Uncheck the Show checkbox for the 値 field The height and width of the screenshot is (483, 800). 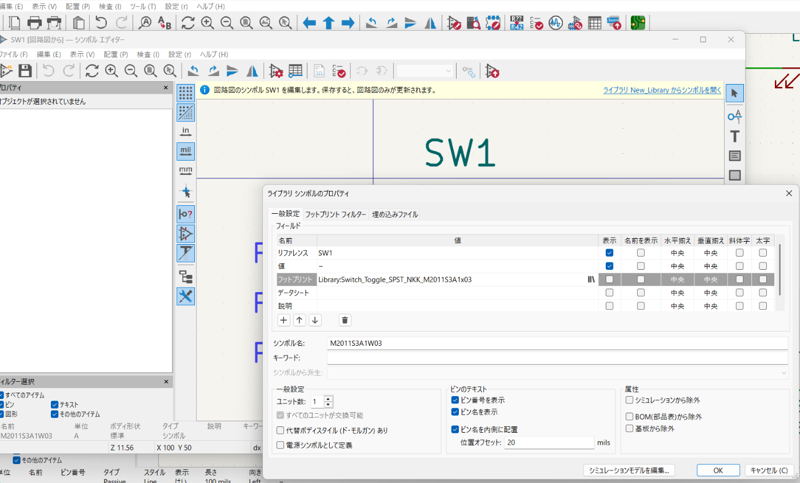point(610,266)
